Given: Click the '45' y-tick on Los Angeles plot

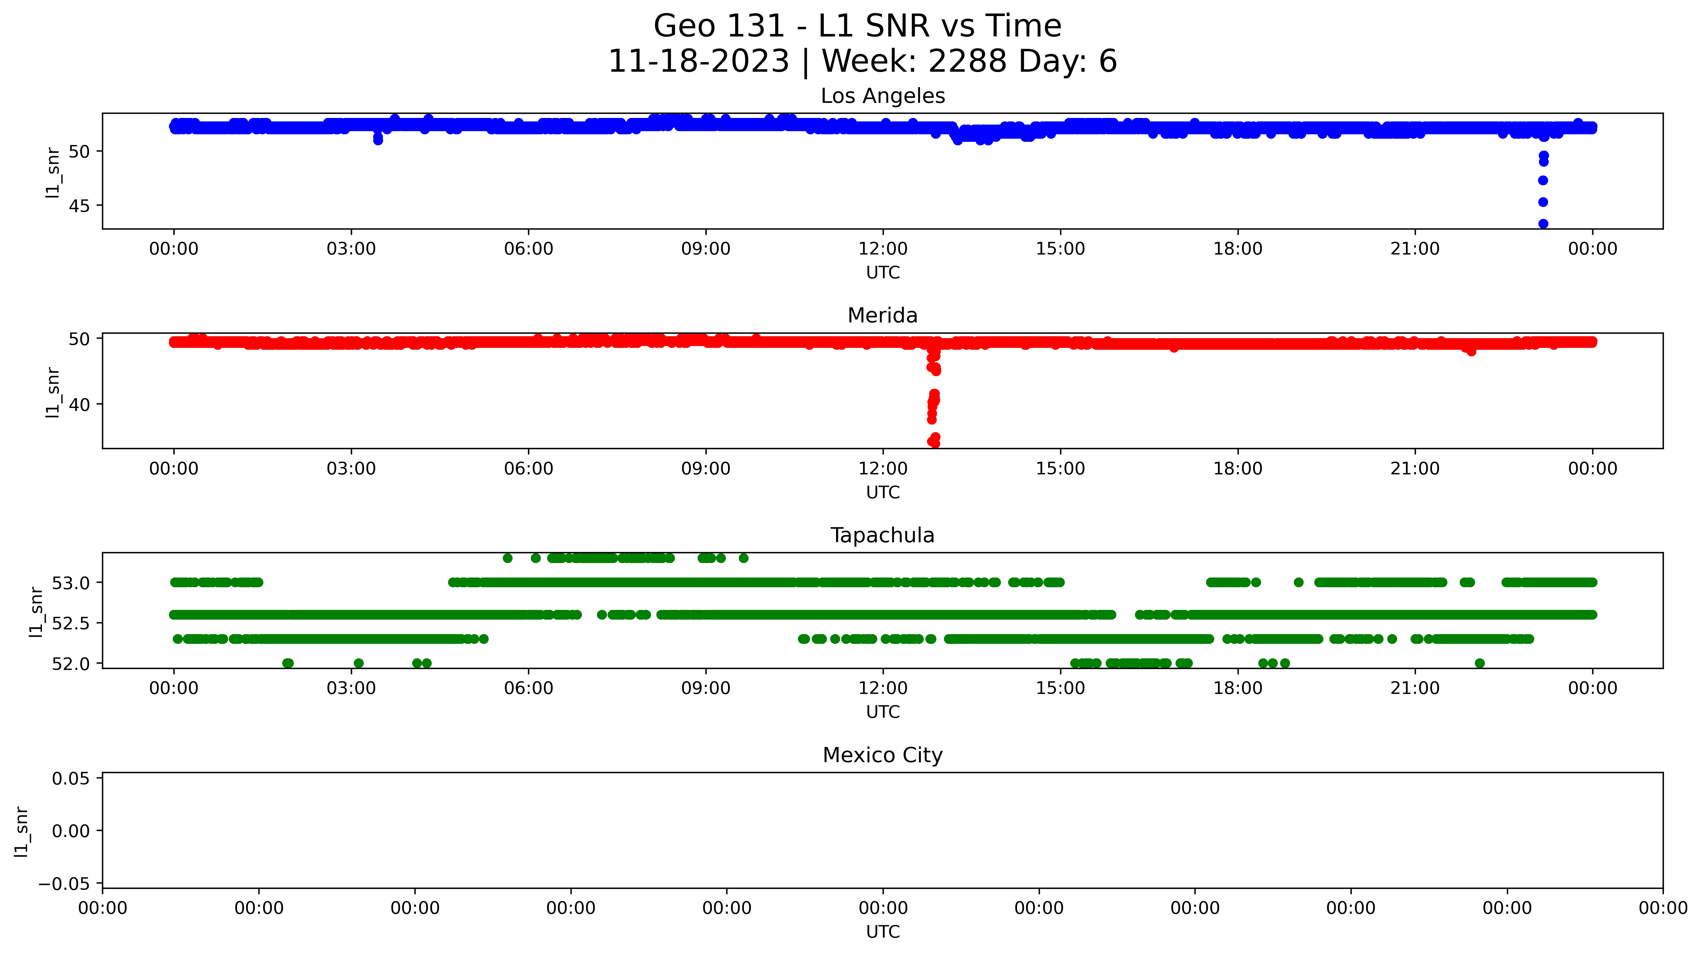Looking at the screenshot, I should 79,206.
